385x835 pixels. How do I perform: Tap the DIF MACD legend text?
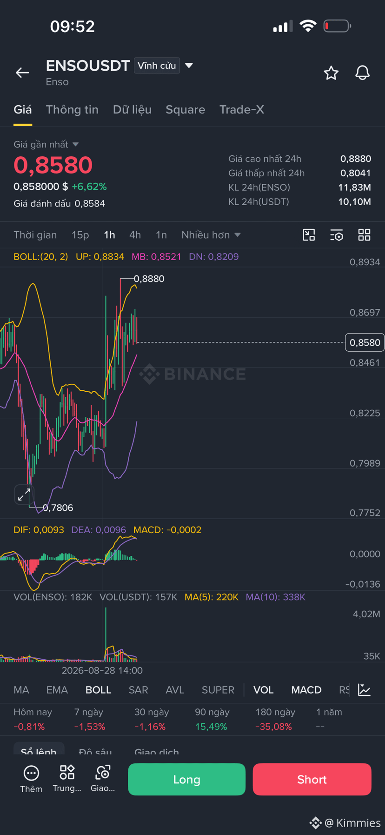[x=39, y=530]
